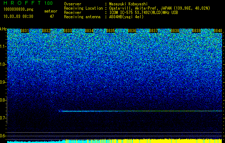The width and height of the screenshot is (225, 143).
Task: Click the 0839 time marker
Action: click(x=196, y=31)
